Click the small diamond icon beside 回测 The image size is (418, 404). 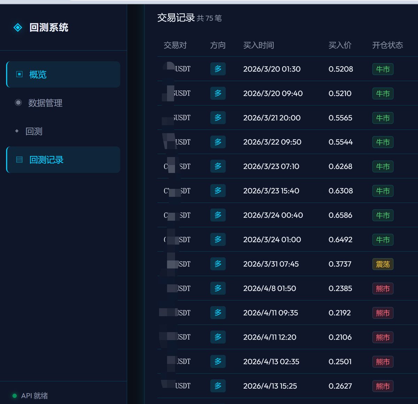[x=17, y=131]
